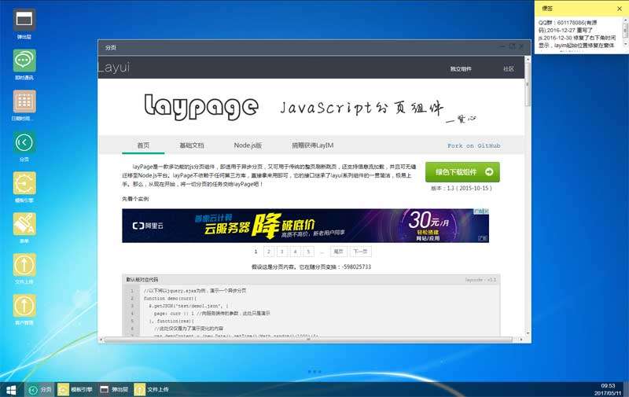Switch to the Node.js版 tab

click(248, 145)
